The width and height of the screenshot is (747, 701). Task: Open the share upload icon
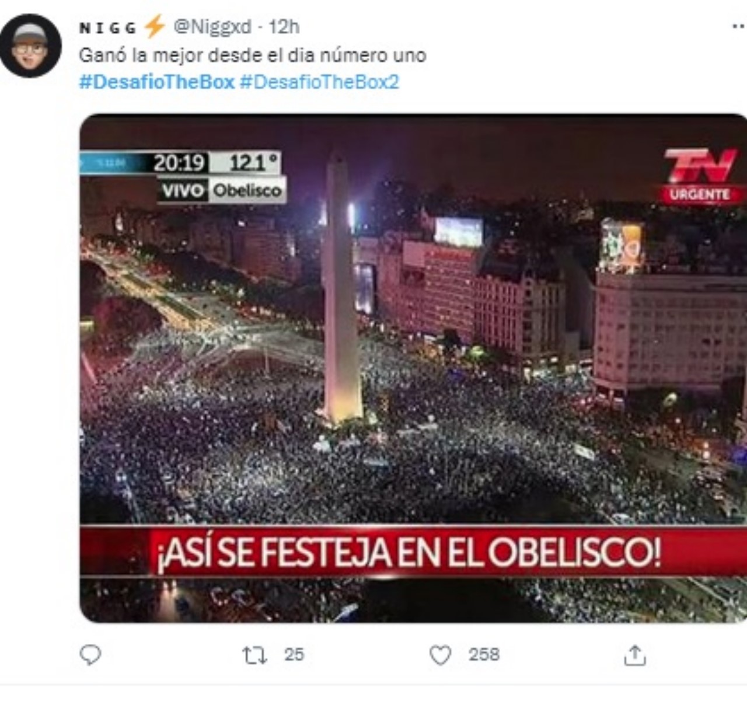tap(635, 655)
